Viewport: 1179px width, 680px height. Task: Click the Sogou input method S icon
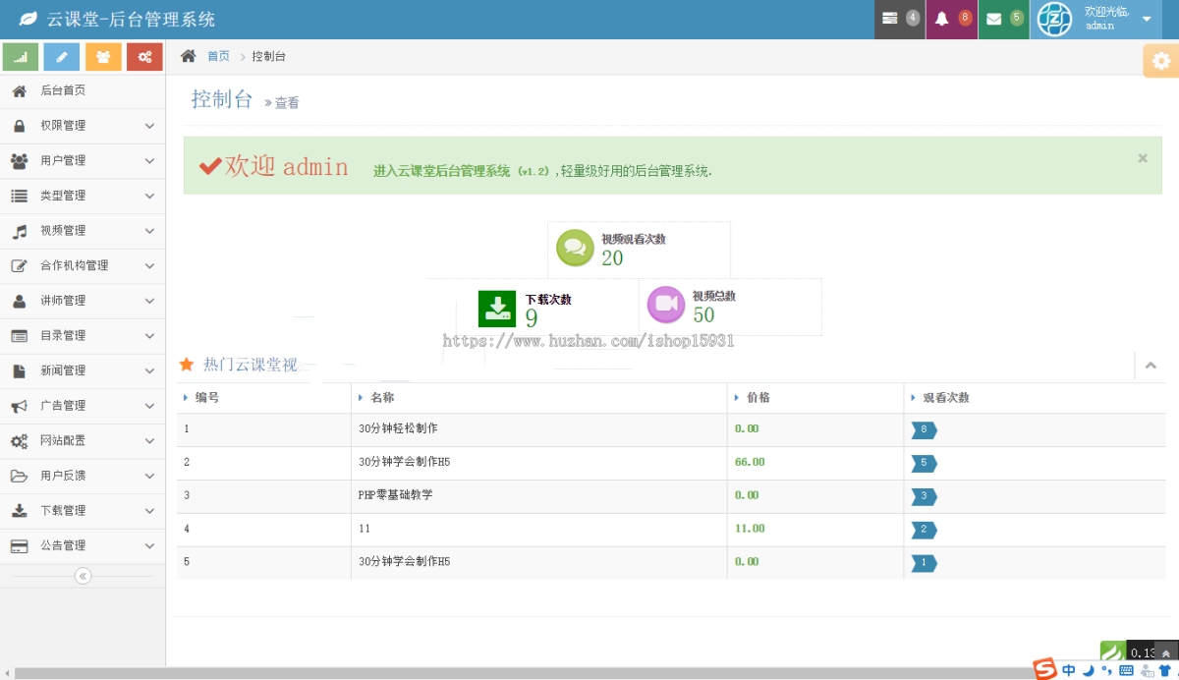tap(1045, 669)
